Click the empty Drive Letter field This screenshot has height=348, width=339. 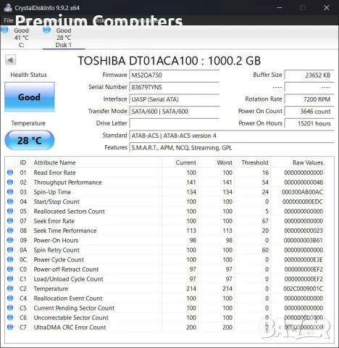click(x=175, y=123)
